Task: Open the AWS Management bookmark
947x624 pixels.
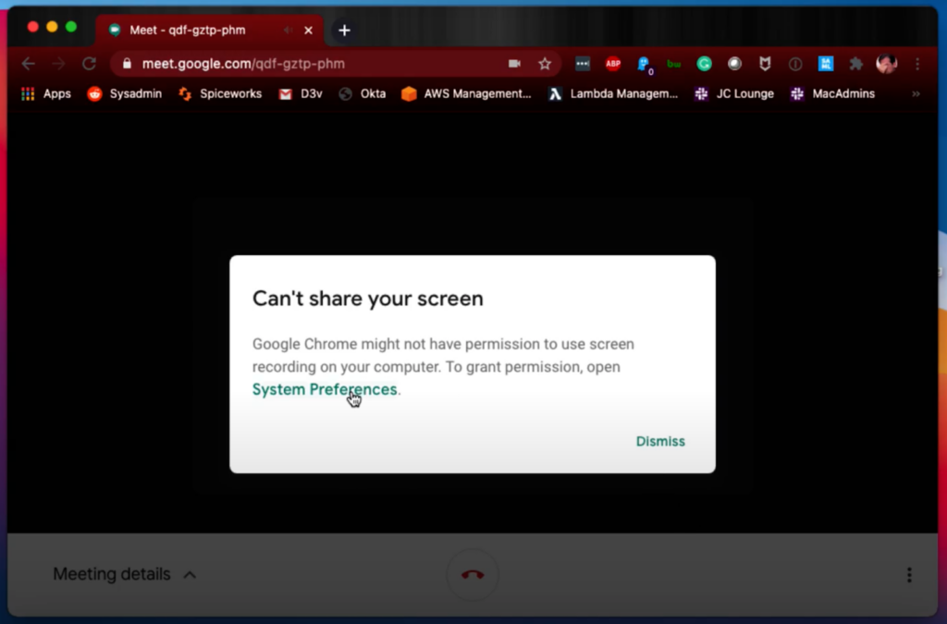Action: [466, 93]
